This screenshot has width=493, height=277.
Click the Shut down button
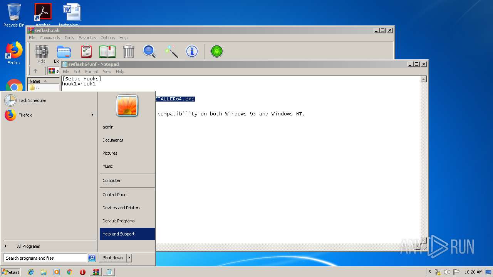coord(113,258)
